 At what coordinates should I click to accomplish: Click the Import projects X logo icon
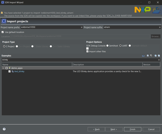4,21
